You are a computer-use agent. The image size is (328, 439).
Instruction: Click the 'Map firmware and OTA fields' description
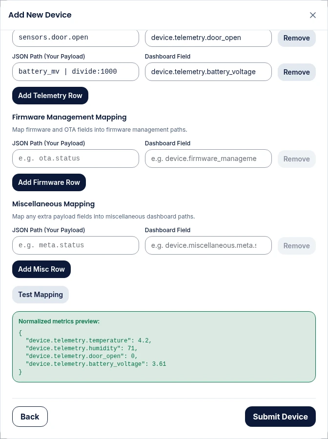[x=100, y=130]
